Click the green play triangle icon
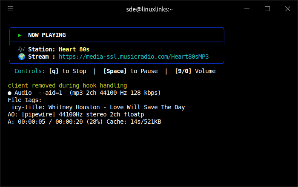Image resolution: width=298 pixels, height=187 pixels. [20, 35]
